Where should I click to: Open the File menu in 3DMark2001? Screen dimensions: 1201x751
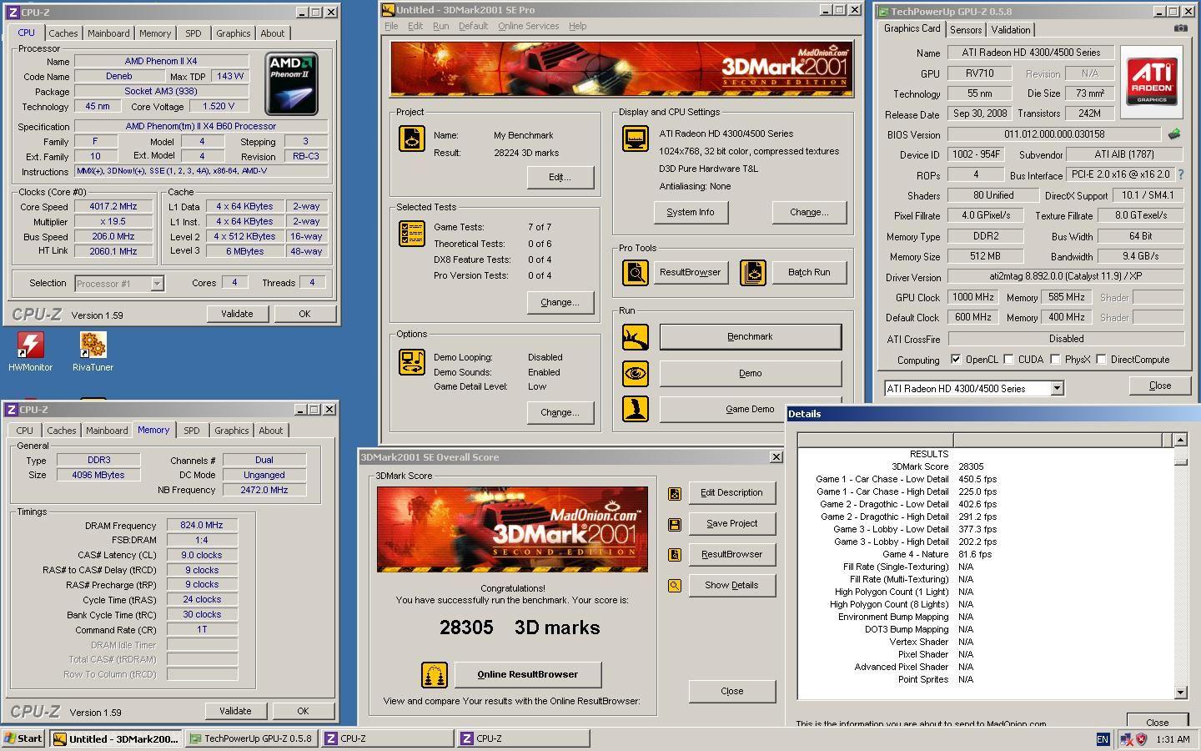tap(391, 26)
